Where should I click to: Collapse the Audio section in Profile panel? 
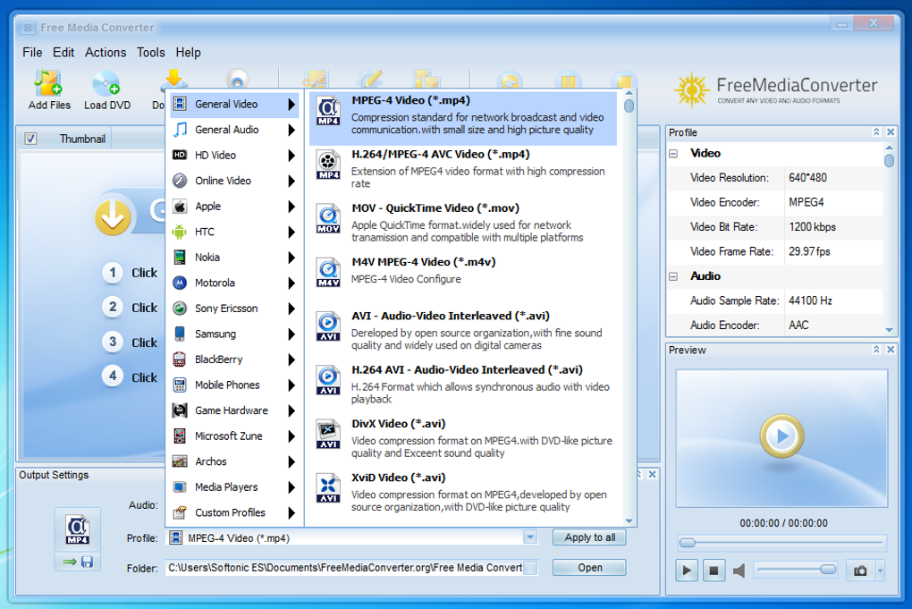point(673,276)
